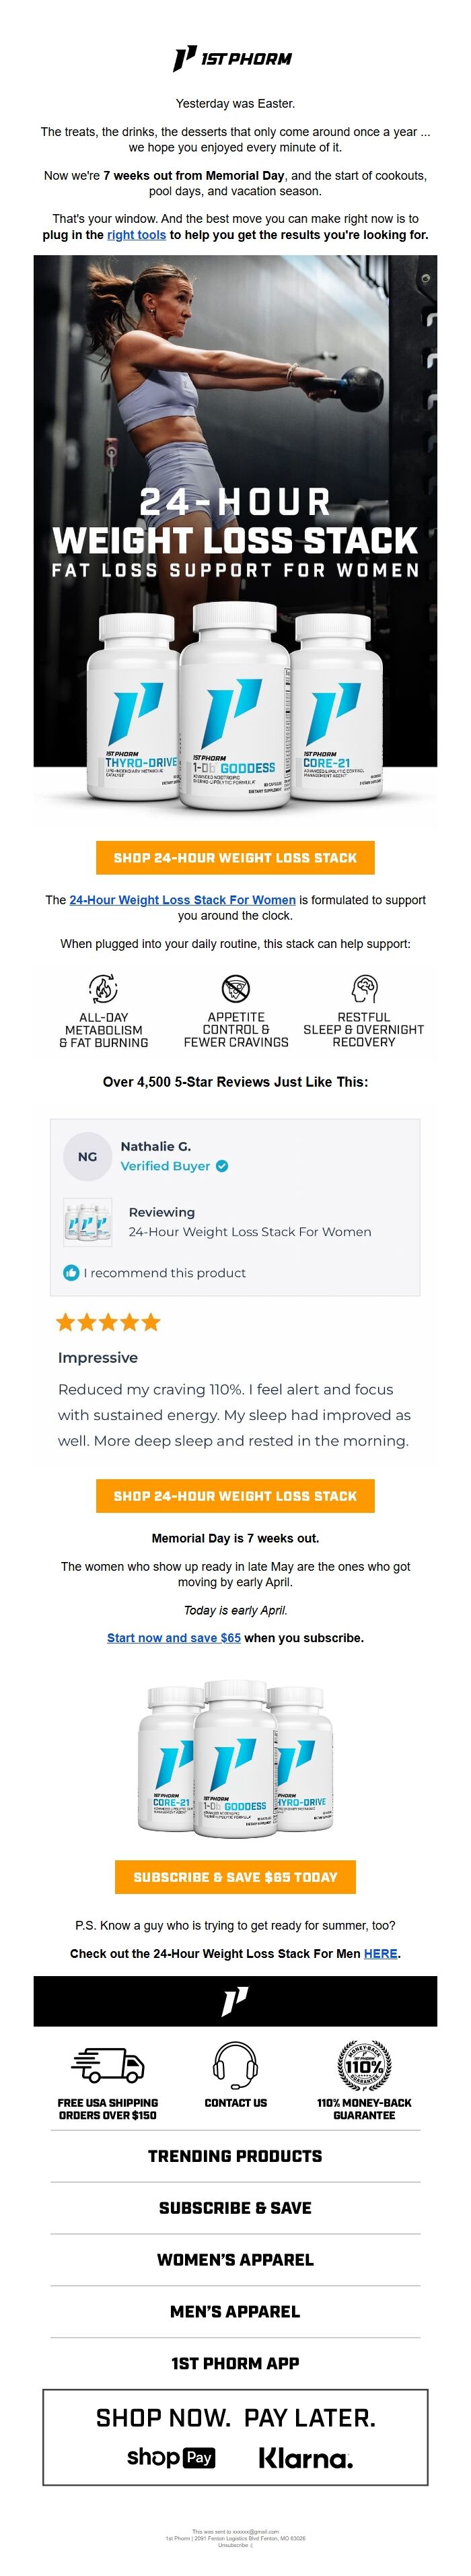Click the free shipping truck icon
The image size is (471, 2576).
[x=107, y=2064]
